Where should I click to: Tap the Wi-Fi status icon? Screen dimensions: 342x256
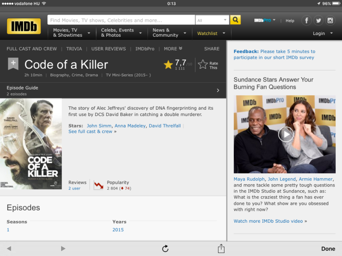(44, 3)
